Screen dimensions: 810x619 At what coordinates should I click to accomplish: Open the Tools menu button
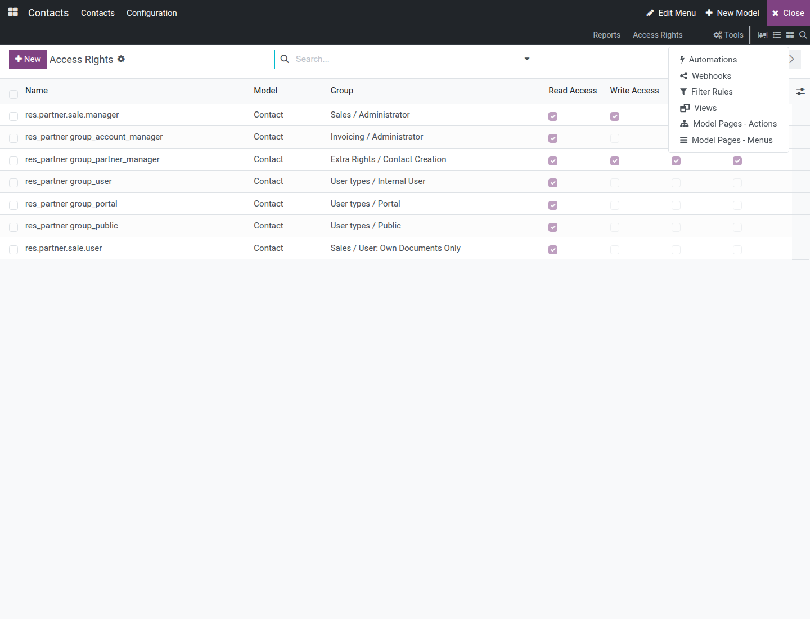728,35
